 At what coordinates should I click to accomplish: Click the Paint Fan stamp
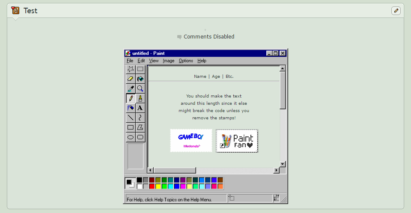pyautogui.click(x=237, y=141)
